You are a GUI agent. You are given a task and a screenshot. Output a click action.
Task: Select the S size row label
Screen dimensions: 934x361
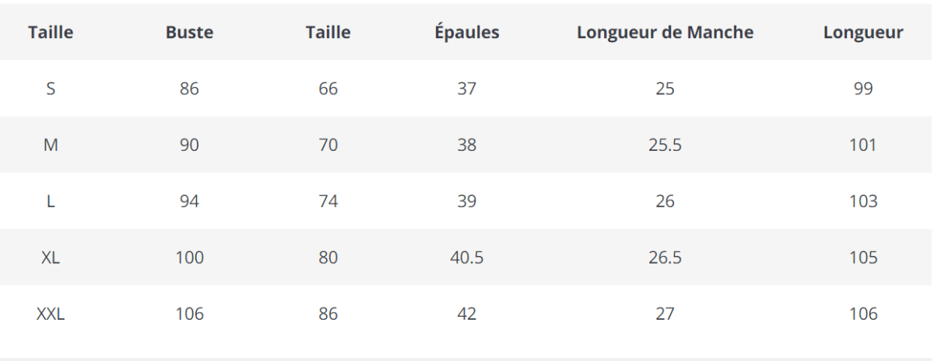[51, 89]
